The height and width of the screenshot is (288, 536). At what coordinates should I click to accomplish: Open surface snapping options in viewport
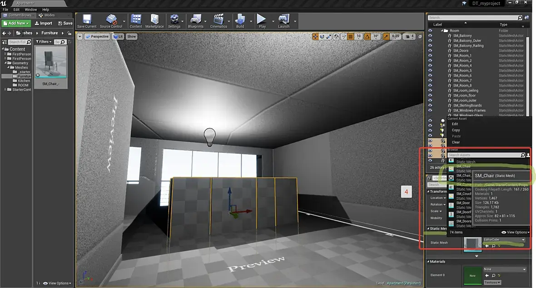(x=343, y=37)
